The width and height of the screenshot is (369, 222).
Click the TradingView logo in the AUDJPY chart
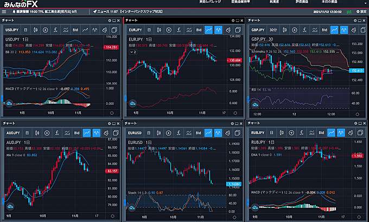coord(10,206)
